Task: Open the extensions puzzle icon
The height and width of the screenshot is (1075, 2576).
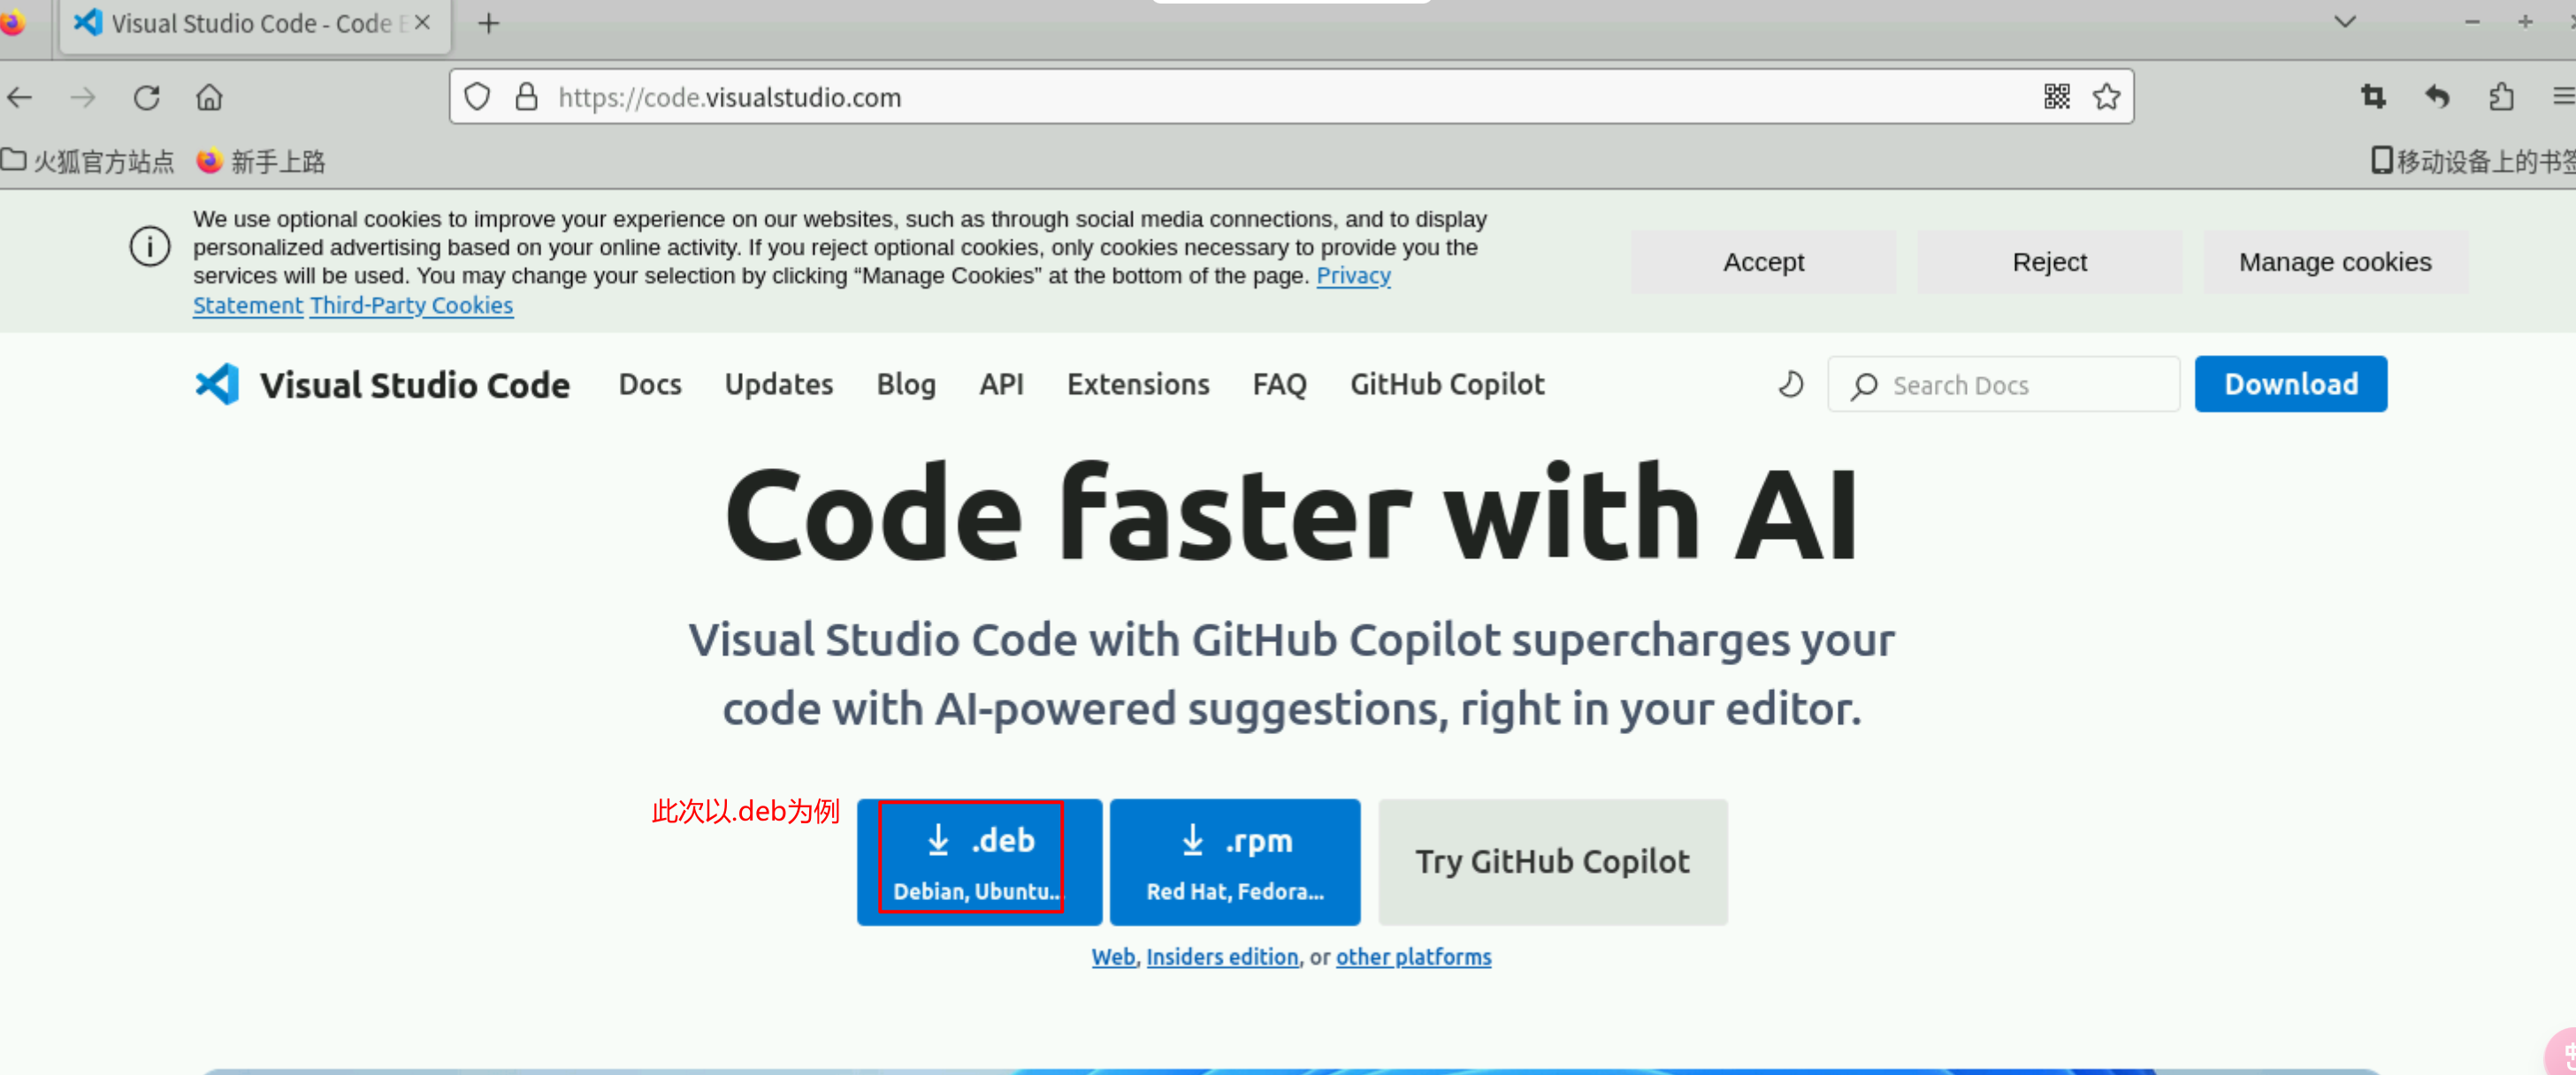Action: [2501, 97]
